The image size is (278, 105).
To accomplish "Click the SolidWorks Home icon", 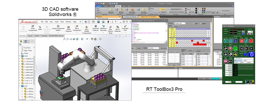I will pyautogui.click(x=86, y=22).
